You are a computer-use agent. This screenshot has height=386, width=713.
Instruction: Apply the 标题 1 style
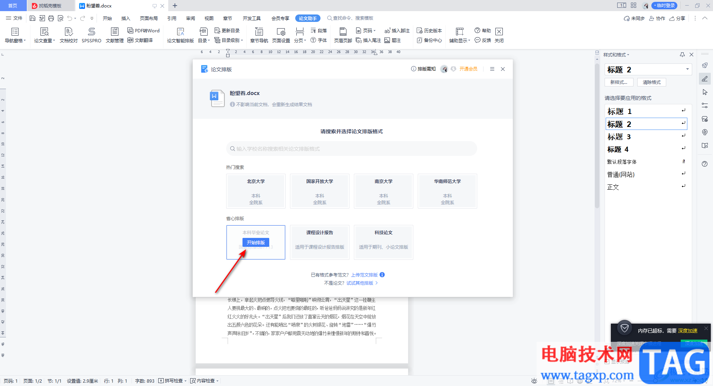(x=646, y=111)
